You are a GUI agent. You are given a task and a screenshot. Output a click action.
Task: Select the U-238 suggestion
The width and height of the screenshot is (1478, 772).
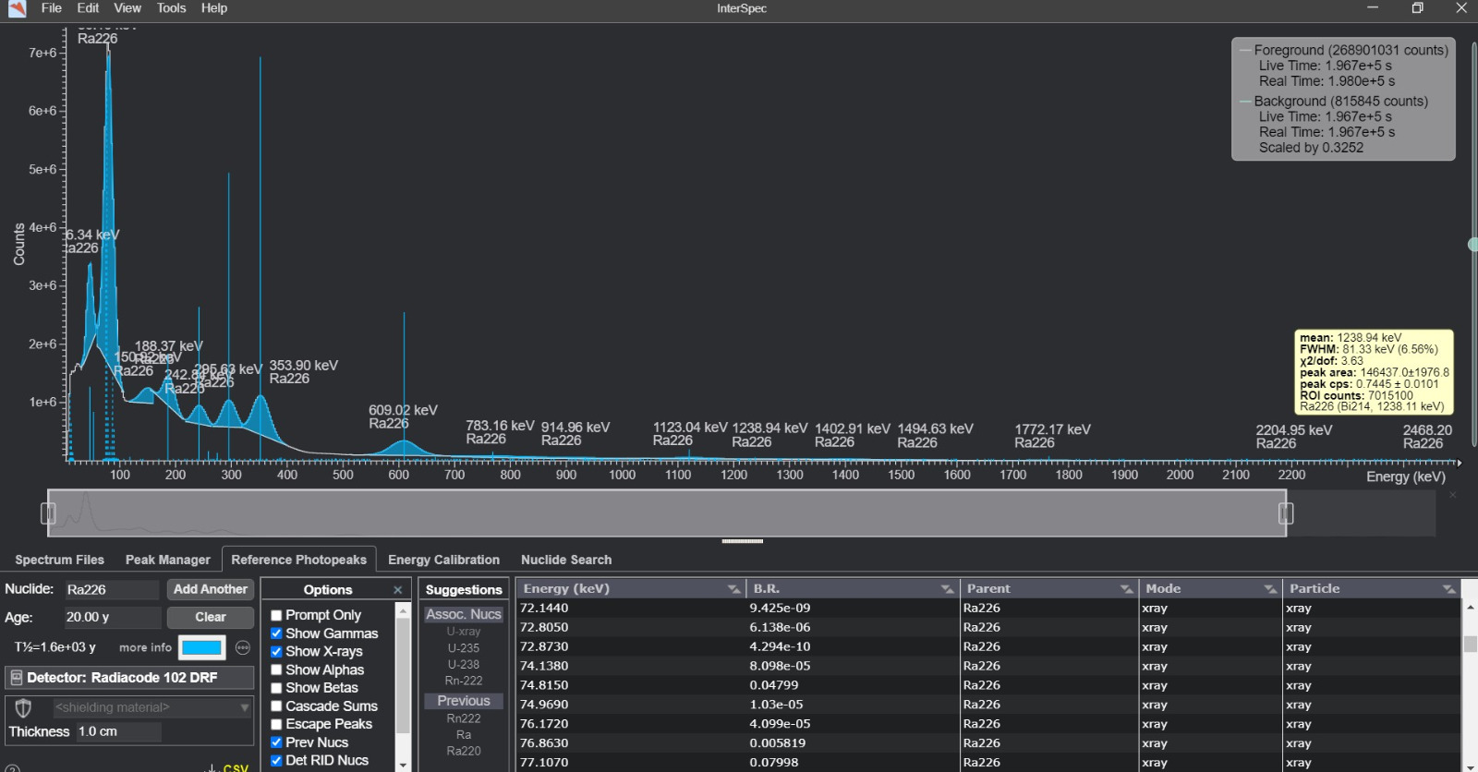click(464, 665)
